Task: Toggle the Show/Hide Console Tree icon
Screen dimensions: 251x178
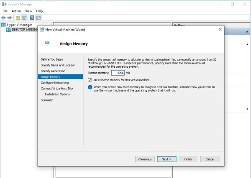Action: (24, 18)
